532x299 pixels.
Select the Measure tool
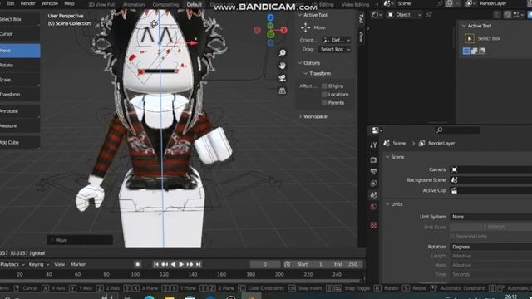click(x=20, y=125)
